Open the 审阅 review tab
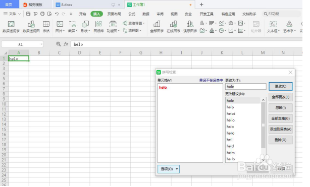 click(160, 14)
